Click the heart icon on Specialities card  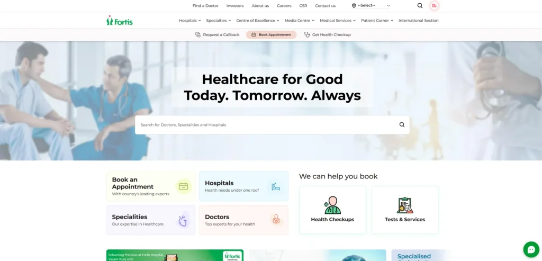coord(183,220)
